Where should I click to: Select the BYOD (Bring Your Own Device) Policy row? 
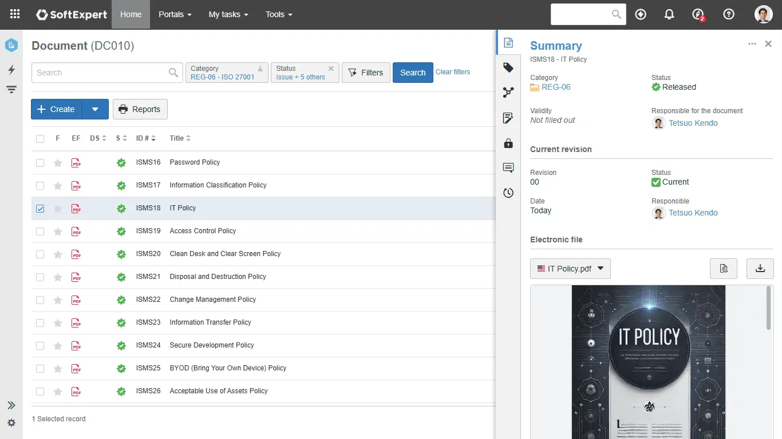click(x=263, y=369)
